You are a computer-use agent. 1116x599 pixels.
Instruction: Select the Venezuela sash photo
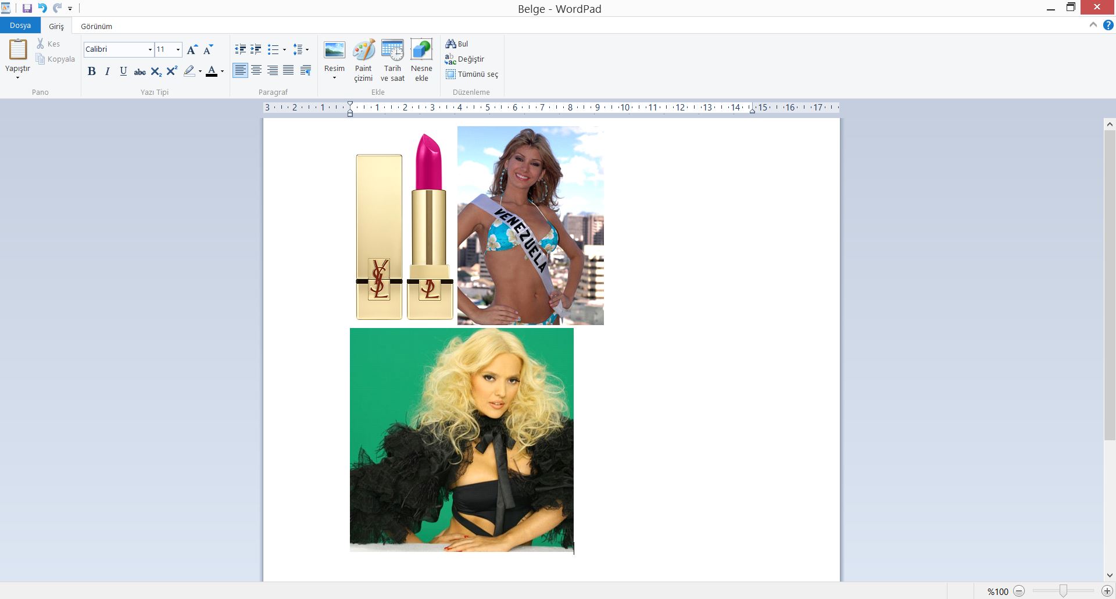click(x=531, y=226)
